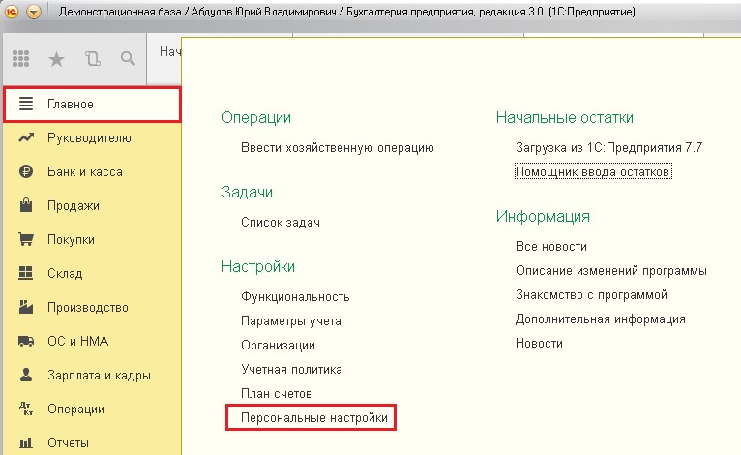Image resolution: width=741 pixels, height=455 pixels.
Task: Open План счетов link
Action: [x=277, y=393]
